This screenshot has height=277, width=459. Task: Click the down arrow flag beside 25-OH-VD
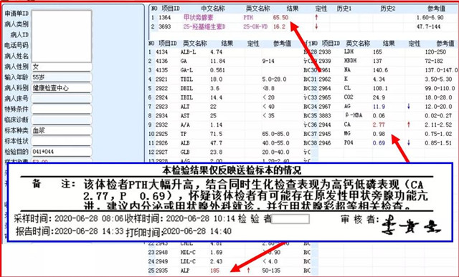[x=316, y=26]
